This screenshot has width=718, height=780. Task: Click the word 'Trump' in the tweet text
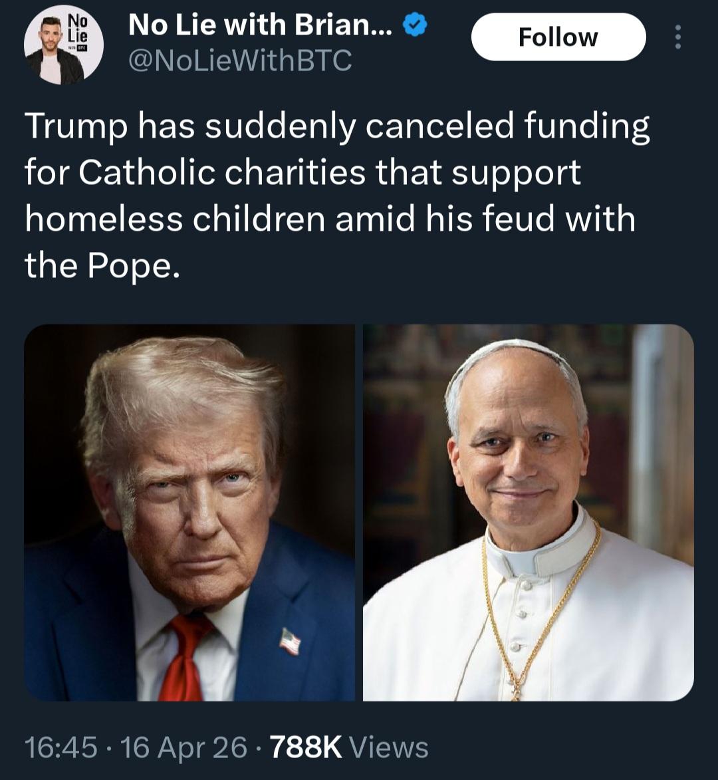click(x=75, y=126)
